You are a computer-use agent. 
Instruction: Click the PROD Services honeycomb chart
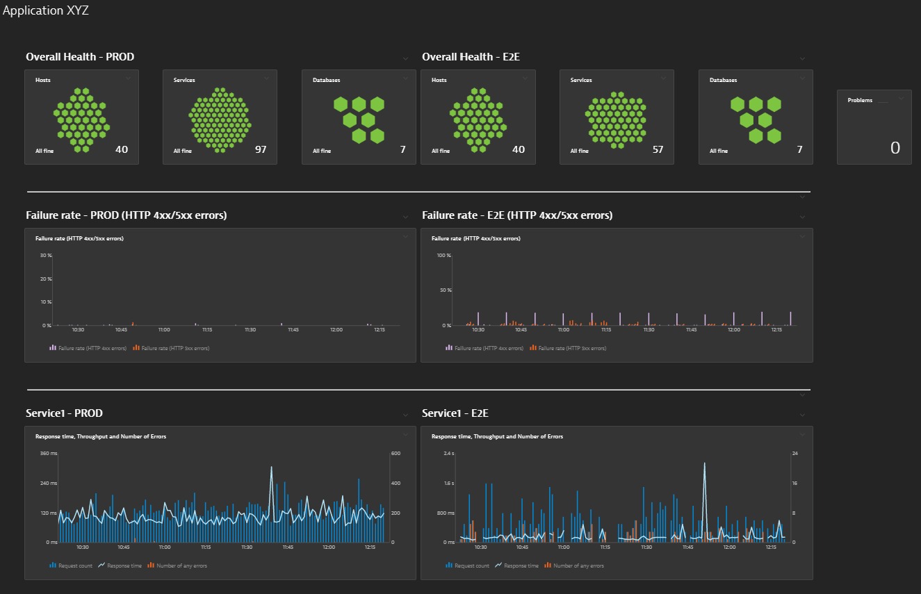(220, 119)
